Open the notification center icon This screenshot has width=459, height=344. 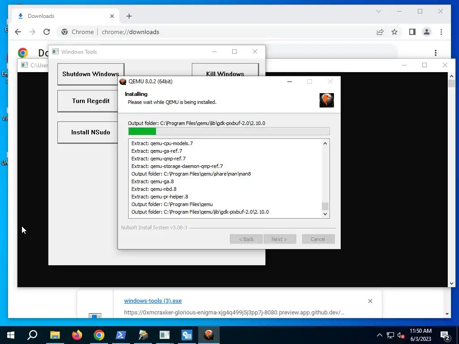click(x=445, y=336)
